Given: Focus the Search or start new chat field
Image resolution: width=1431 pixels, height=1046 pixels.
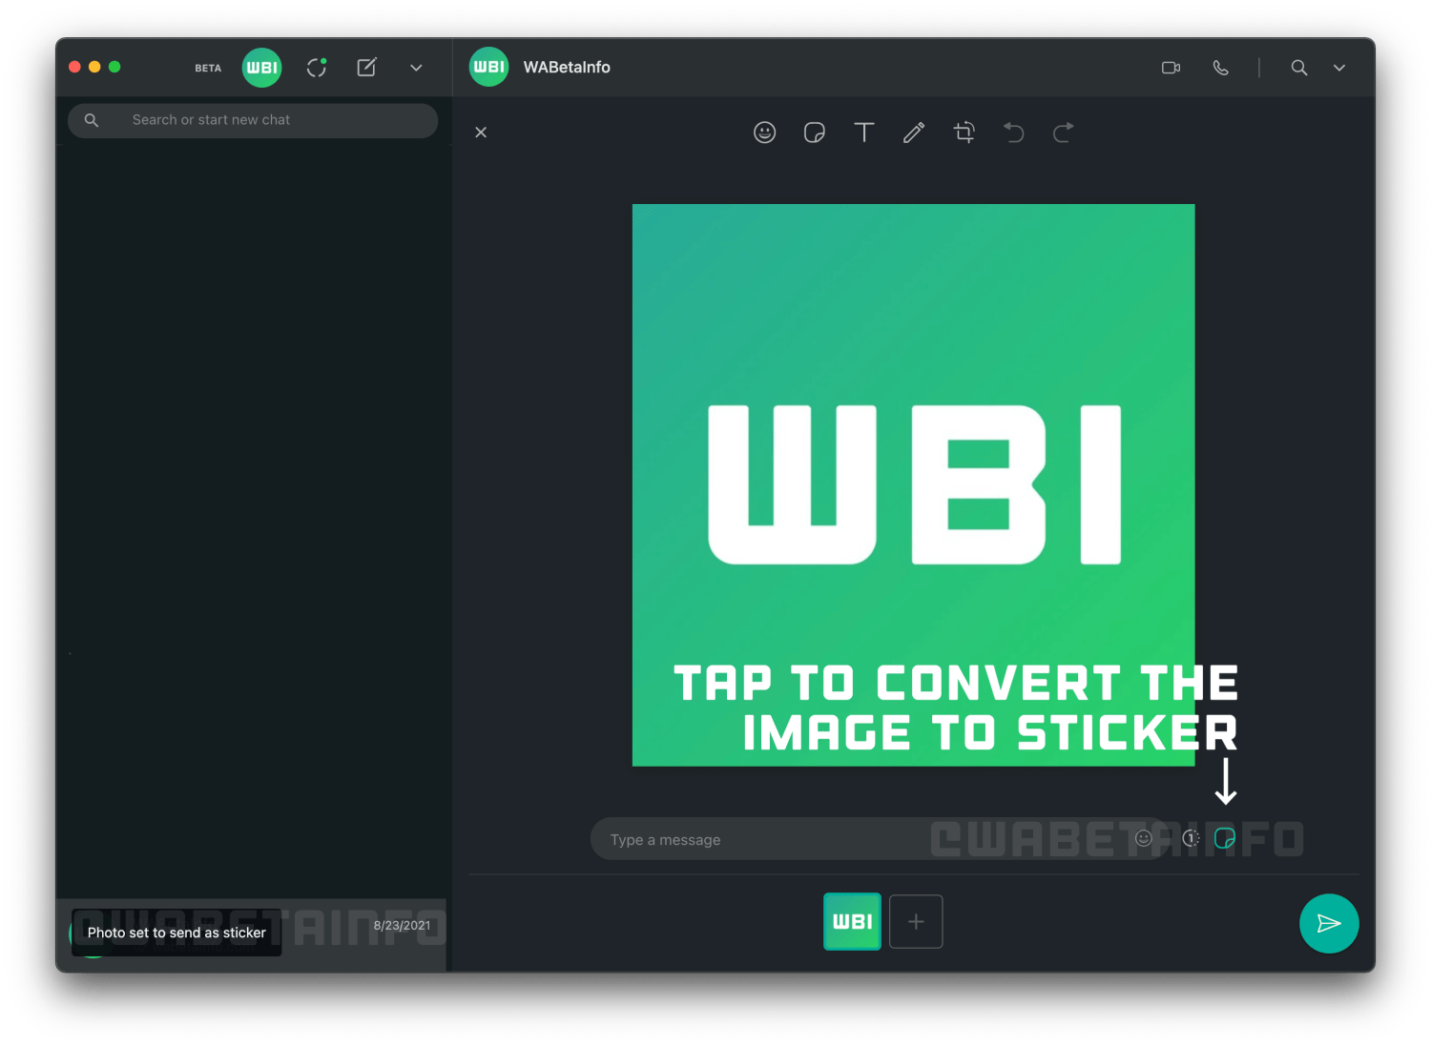Looking at the screenshot, I should 253,120.
